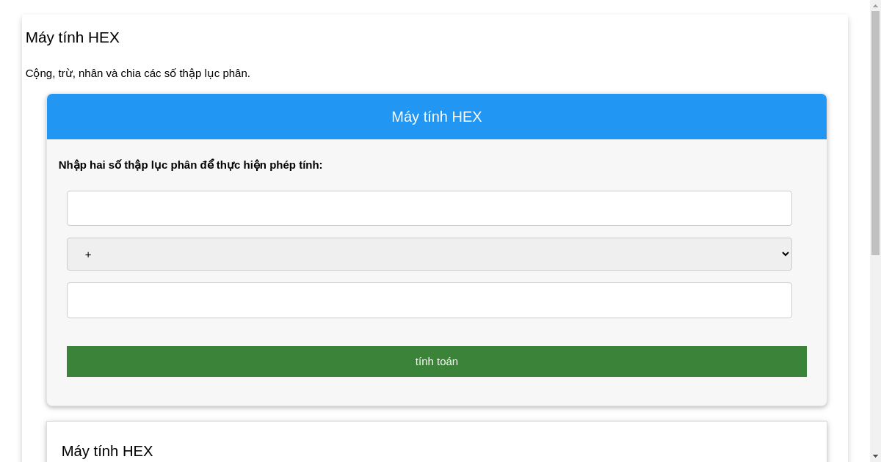Screen dimensions: 881x462
Task: Click the Máy tính HEX heading in lower card
Action: [x=107, y=451]
